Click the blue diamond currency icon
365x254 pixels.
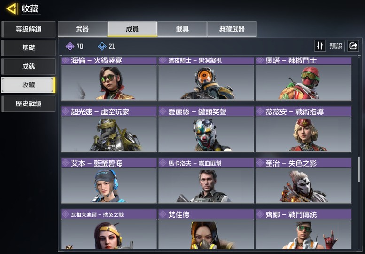[x=102, y=47]
